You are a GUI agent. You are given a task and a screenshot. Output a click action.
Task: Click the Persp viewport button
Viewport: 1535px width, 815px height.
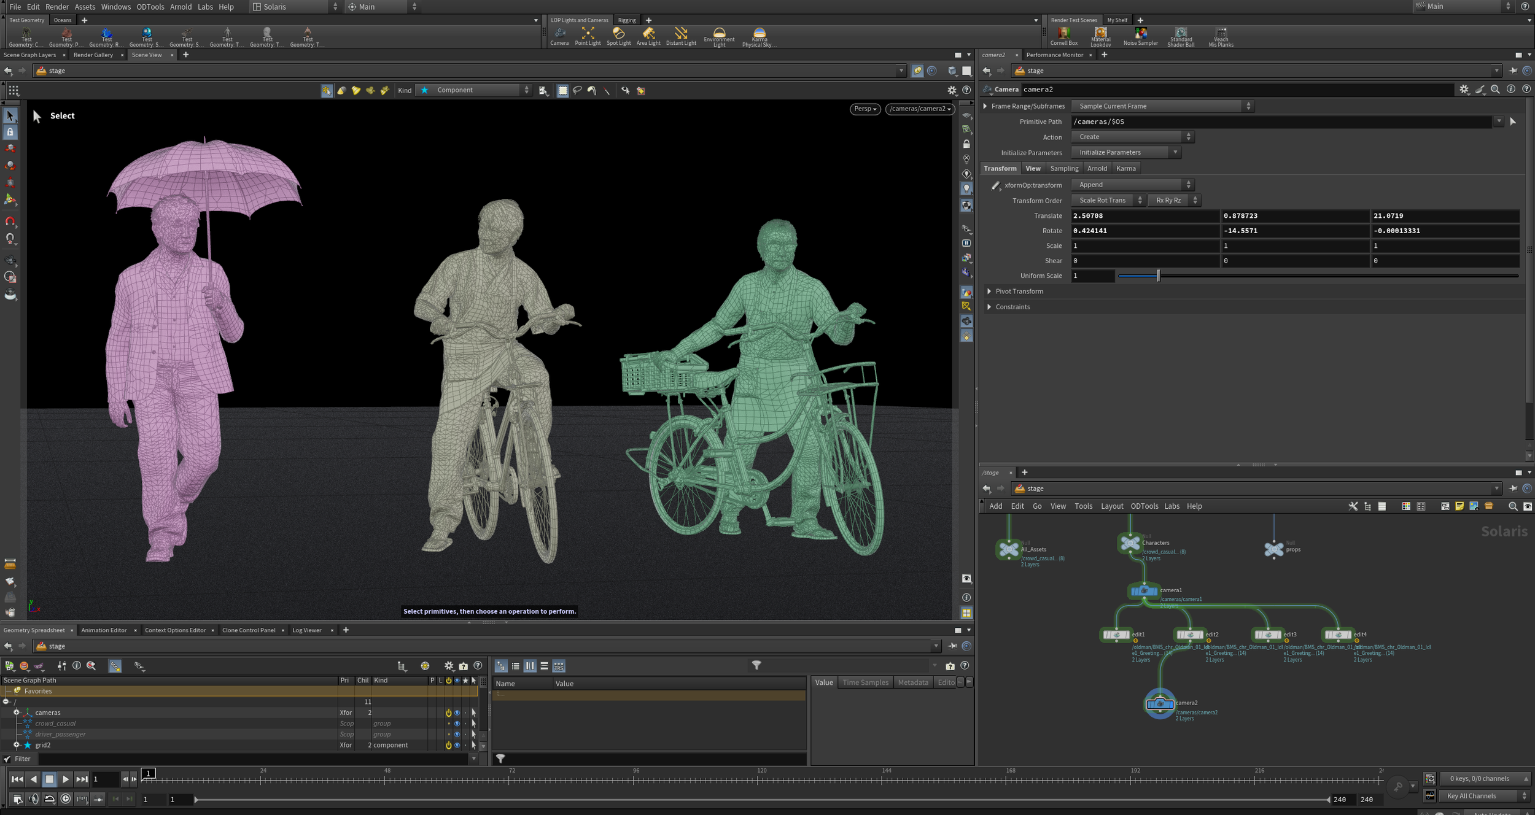(865, 109)
